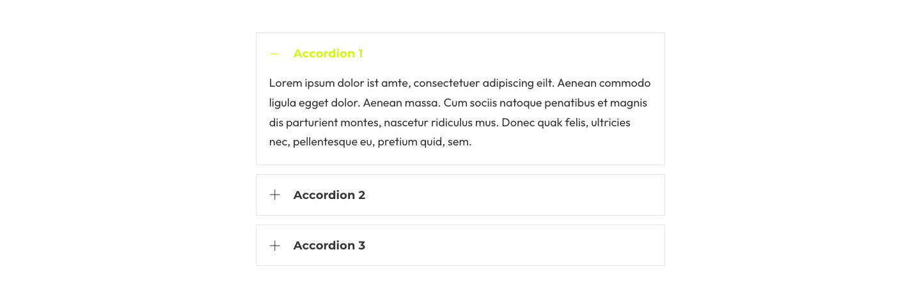This screenshot has height=296, width=921.
Task: Click empty header space right of Accordion 2 title
Action: [x=512, y=195]
